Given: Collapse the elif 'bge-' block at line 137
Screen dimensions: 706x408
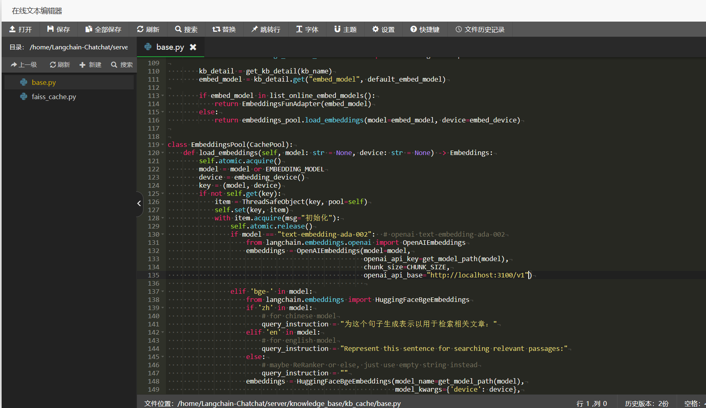Looking at the screenshot, I should coord(163,292).
